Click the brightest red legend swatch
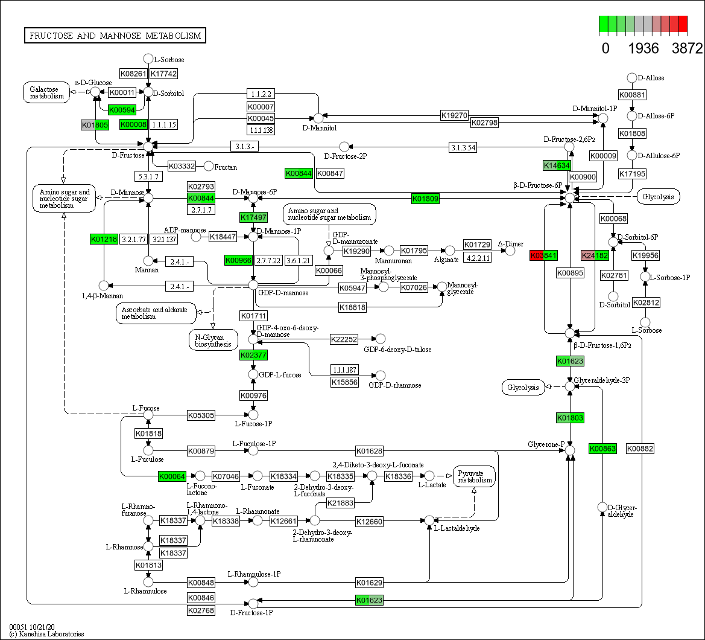The image size is (705, 640). coord(682,24)
